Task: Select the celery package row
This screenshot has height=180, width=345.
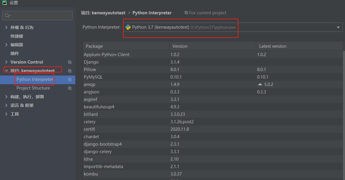Action: [213, 122]
